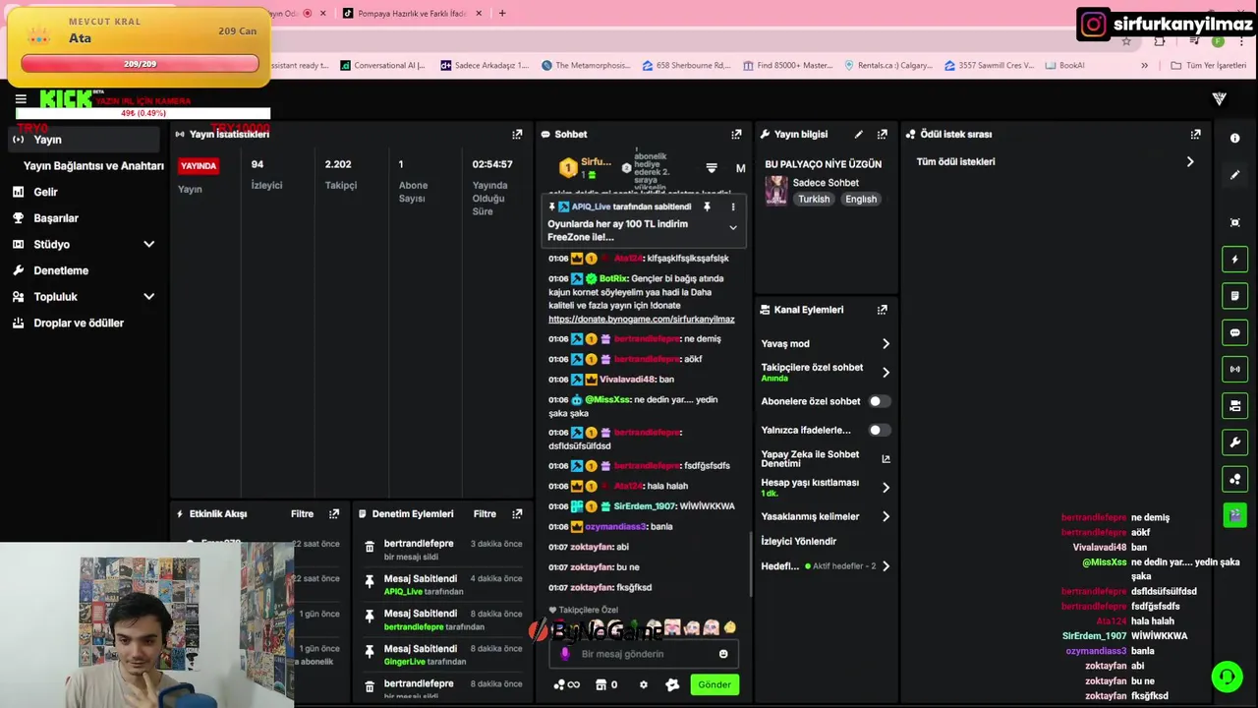Click Filtre in Denetim Eylemleri panel
Viewport: 1258px width, 708px height.
(485, 513)
